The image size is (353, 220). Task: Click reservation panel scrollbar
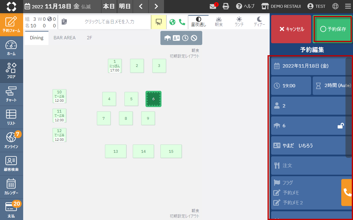point(348,107)
